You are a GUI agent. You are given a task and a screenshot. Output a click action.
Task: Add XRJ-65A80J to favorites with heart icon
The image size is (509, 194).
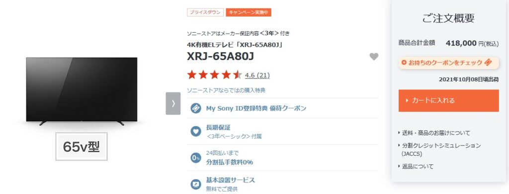point(374,57)
